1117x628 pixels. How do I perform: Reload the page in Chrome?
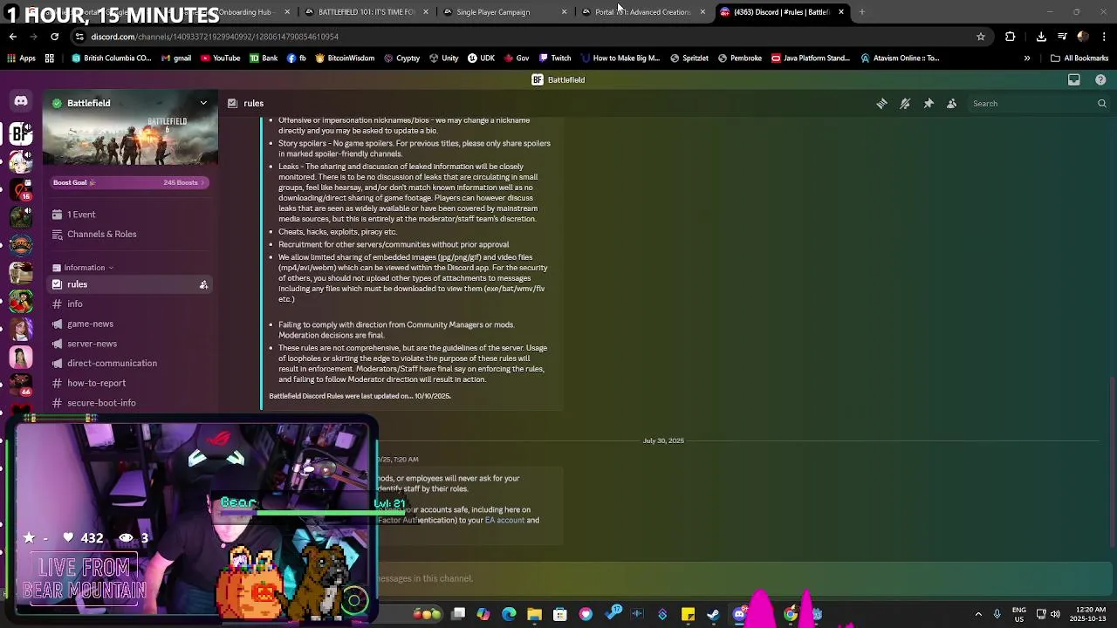tap(54, 37)
